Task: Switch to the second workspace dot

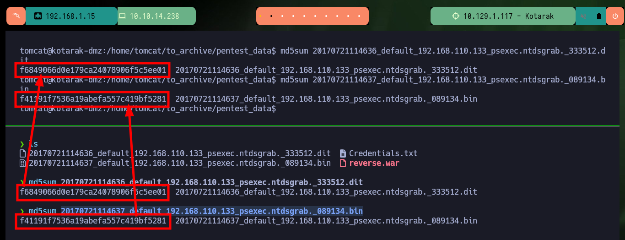Action: (x=271, y=16)
